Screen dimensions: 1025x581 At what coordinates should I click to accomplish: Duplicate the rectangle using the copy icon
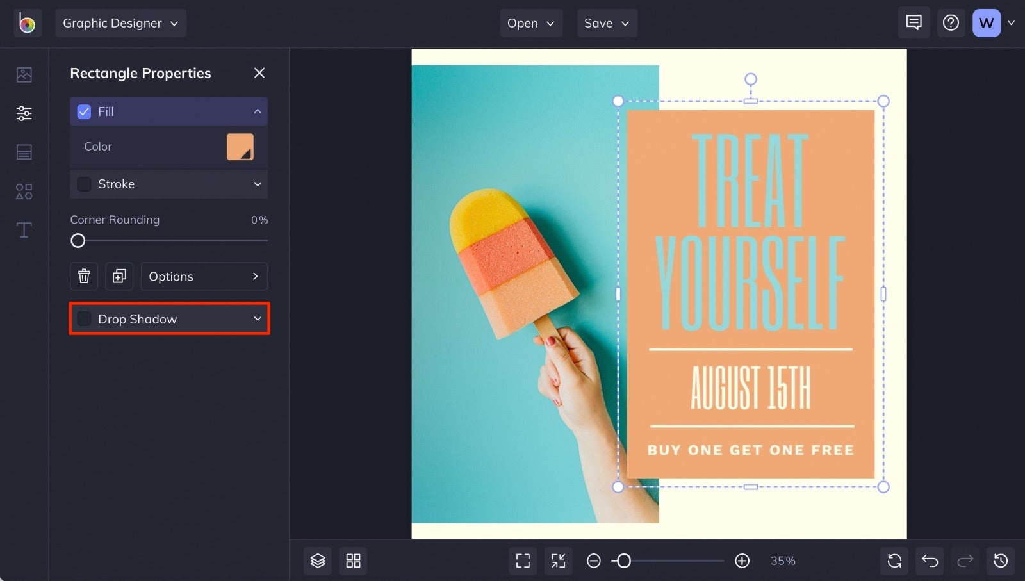click(x=119, y=276)
